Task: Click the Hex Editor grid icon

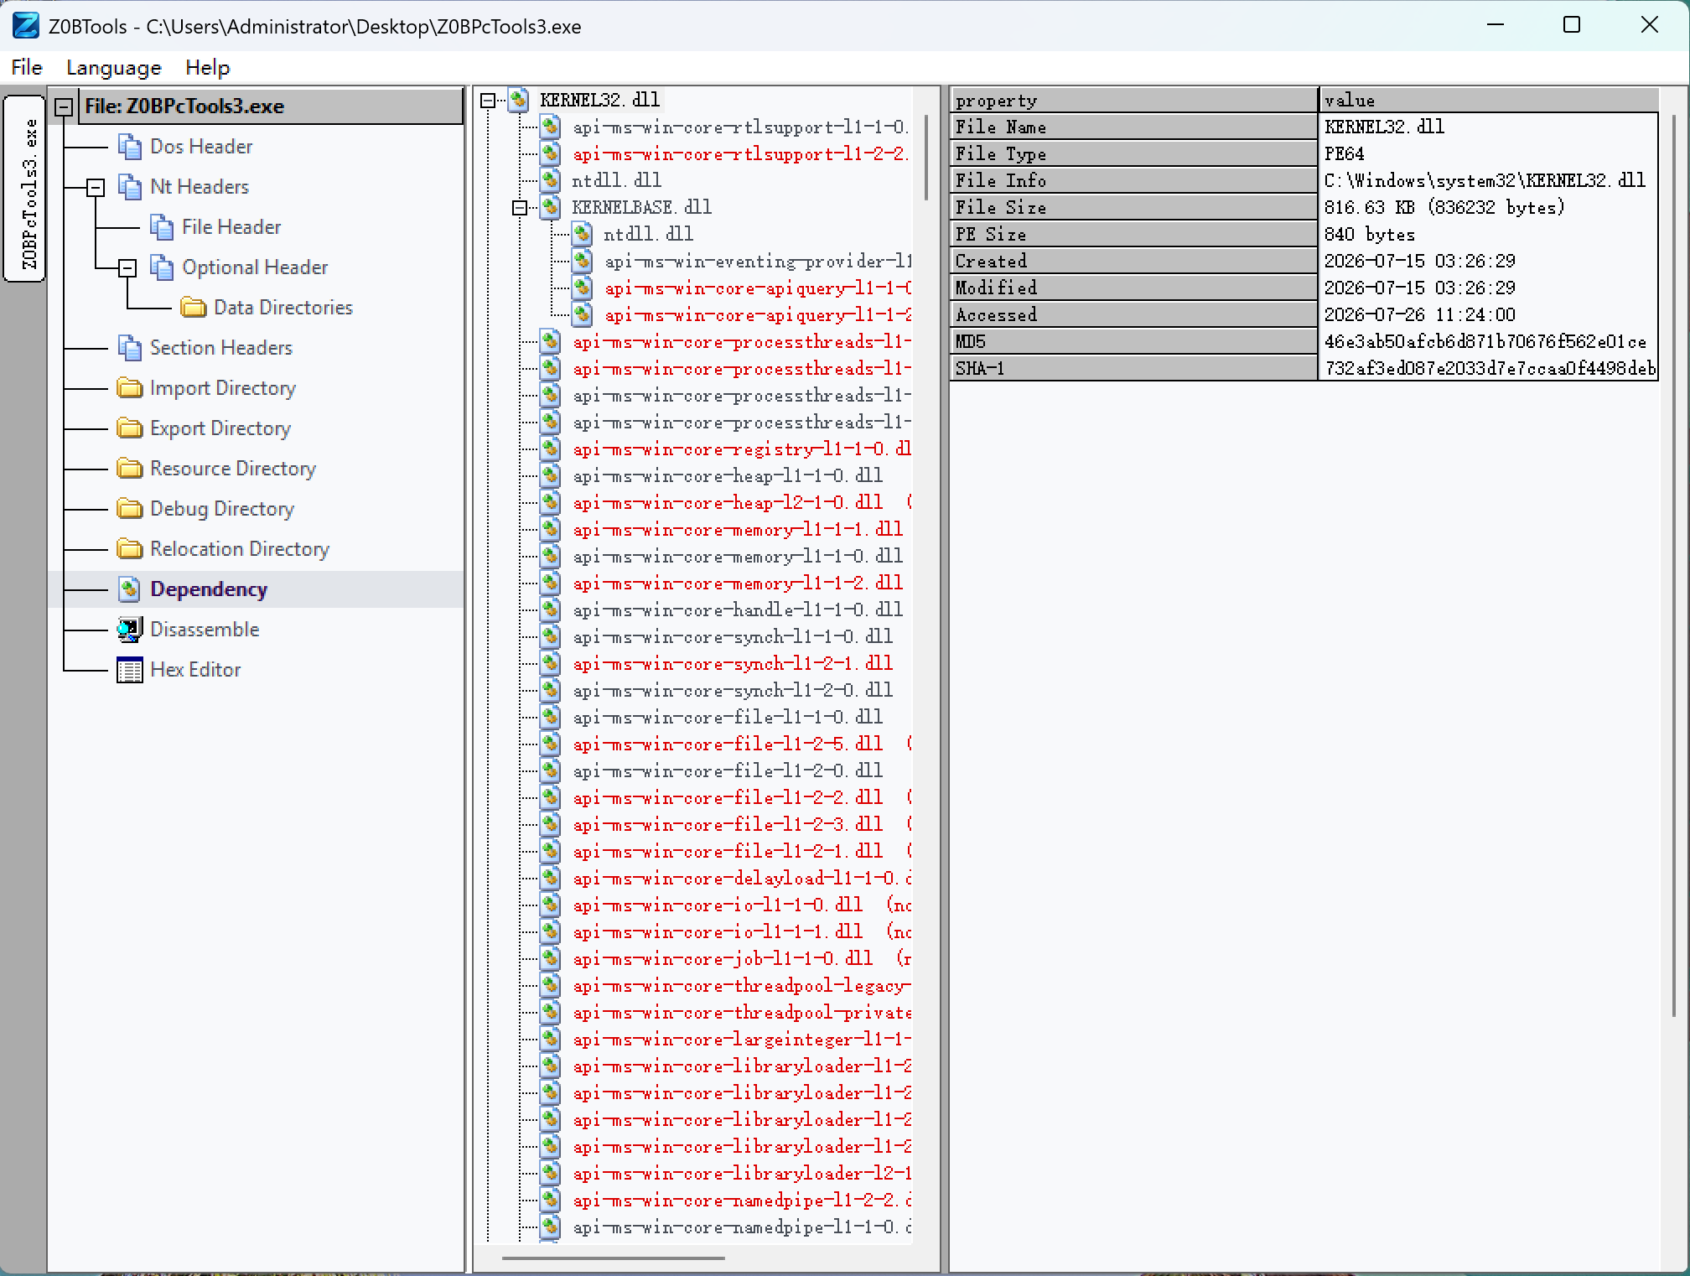Action: 130,670
